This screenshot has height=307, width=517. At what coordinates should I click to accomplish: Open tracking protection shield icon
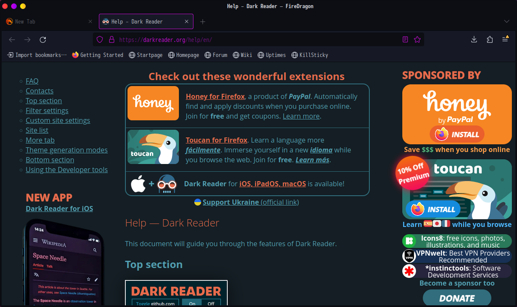pos(100,40)
